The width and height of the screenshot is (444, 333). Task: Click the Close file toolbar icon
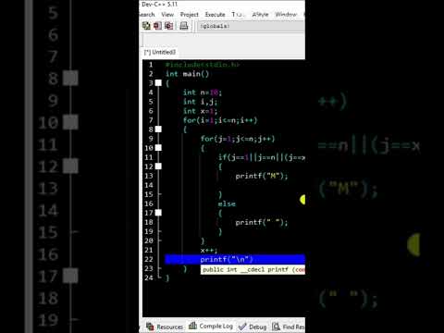click(157, 26)
